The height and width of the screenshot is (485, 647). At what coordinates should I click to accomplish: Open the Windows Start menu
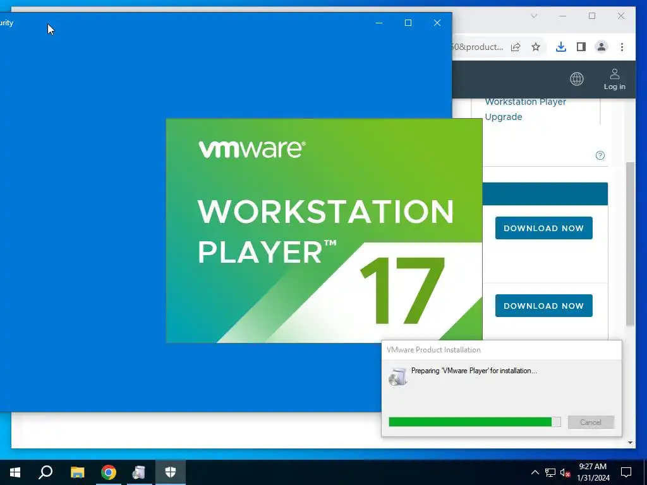[15, 472]
